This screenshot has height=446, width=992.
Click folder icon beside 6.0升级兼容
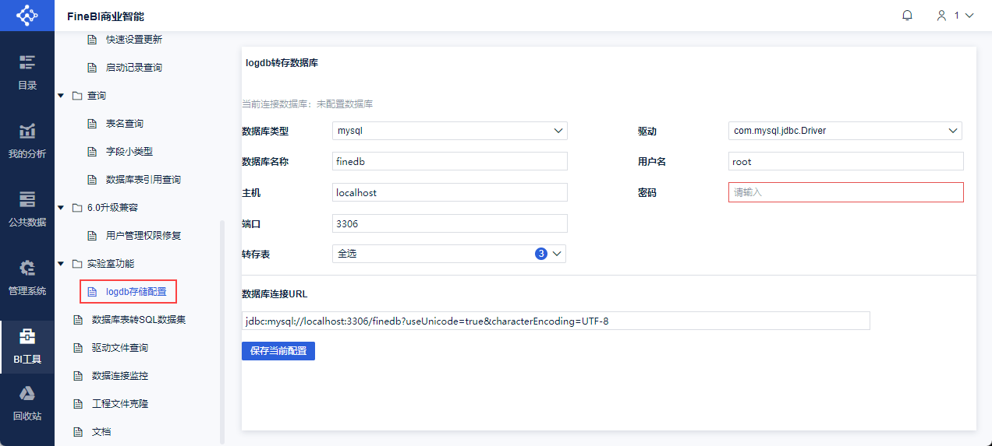pos(76,208)
